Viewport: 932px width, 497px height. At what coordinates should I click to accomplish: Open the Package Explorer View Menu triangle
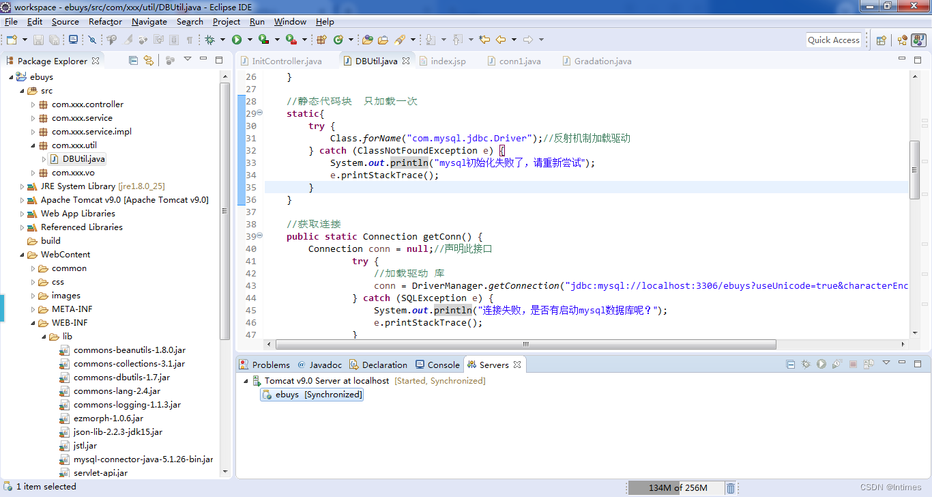point(188,59)
